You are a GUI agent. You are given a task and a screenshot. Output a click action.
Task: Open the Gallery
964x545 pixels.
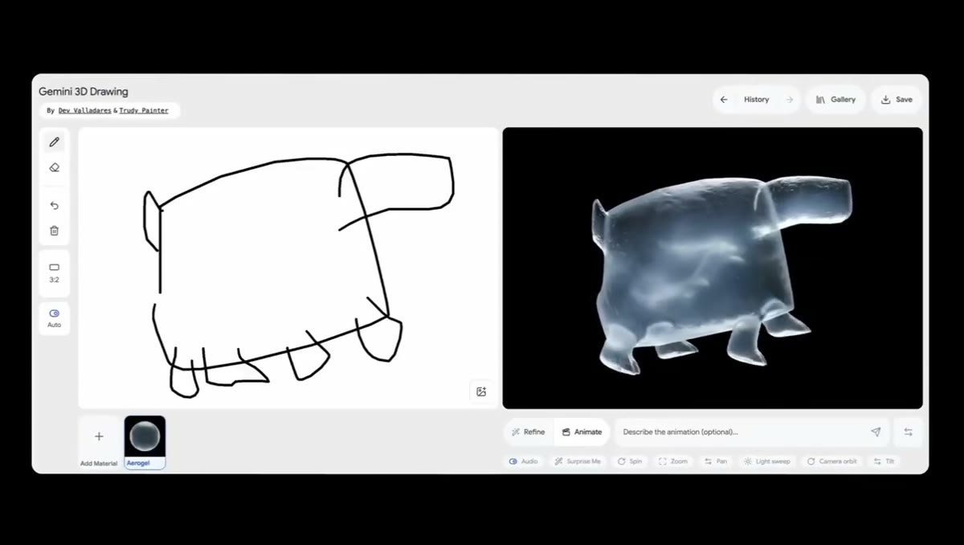tap(835, 100)
